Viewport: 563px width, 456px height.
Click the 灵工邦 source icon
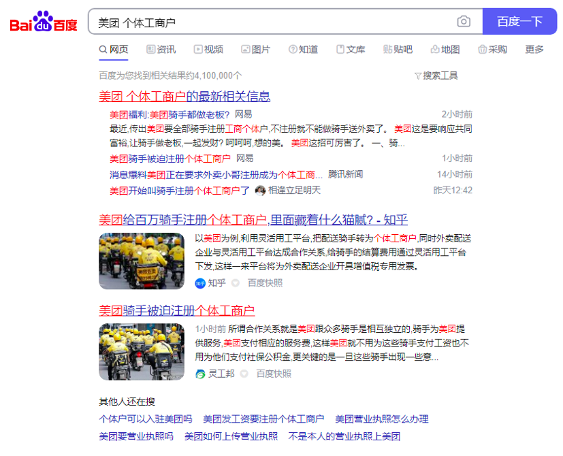coord(200,374)
